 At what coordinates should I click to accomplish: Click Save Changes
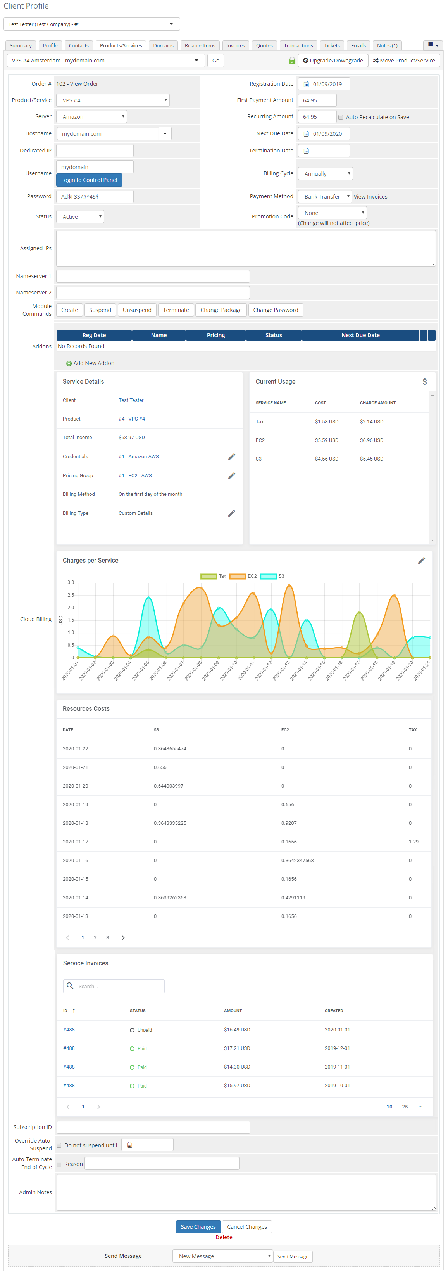[x=198, y=1226]
